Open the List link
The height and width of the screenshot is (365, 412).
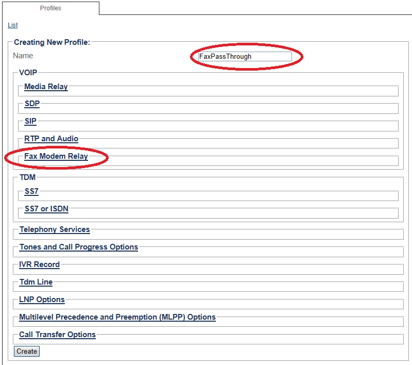click(13, 25)
